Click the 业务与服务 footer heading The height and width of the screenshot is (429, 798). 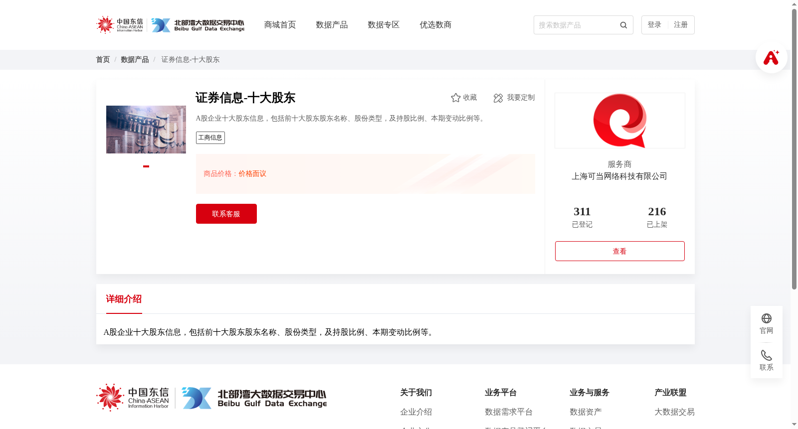coord(590,393)
